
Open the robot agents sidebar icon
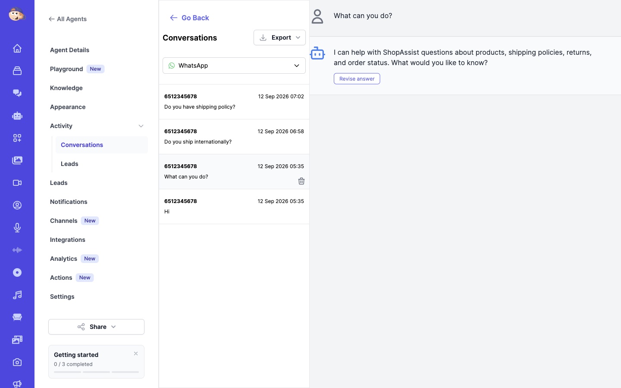pos(17,116)
